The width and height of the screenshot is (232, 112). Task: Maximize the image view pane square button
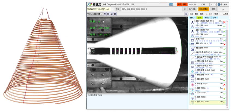(186, 14)
